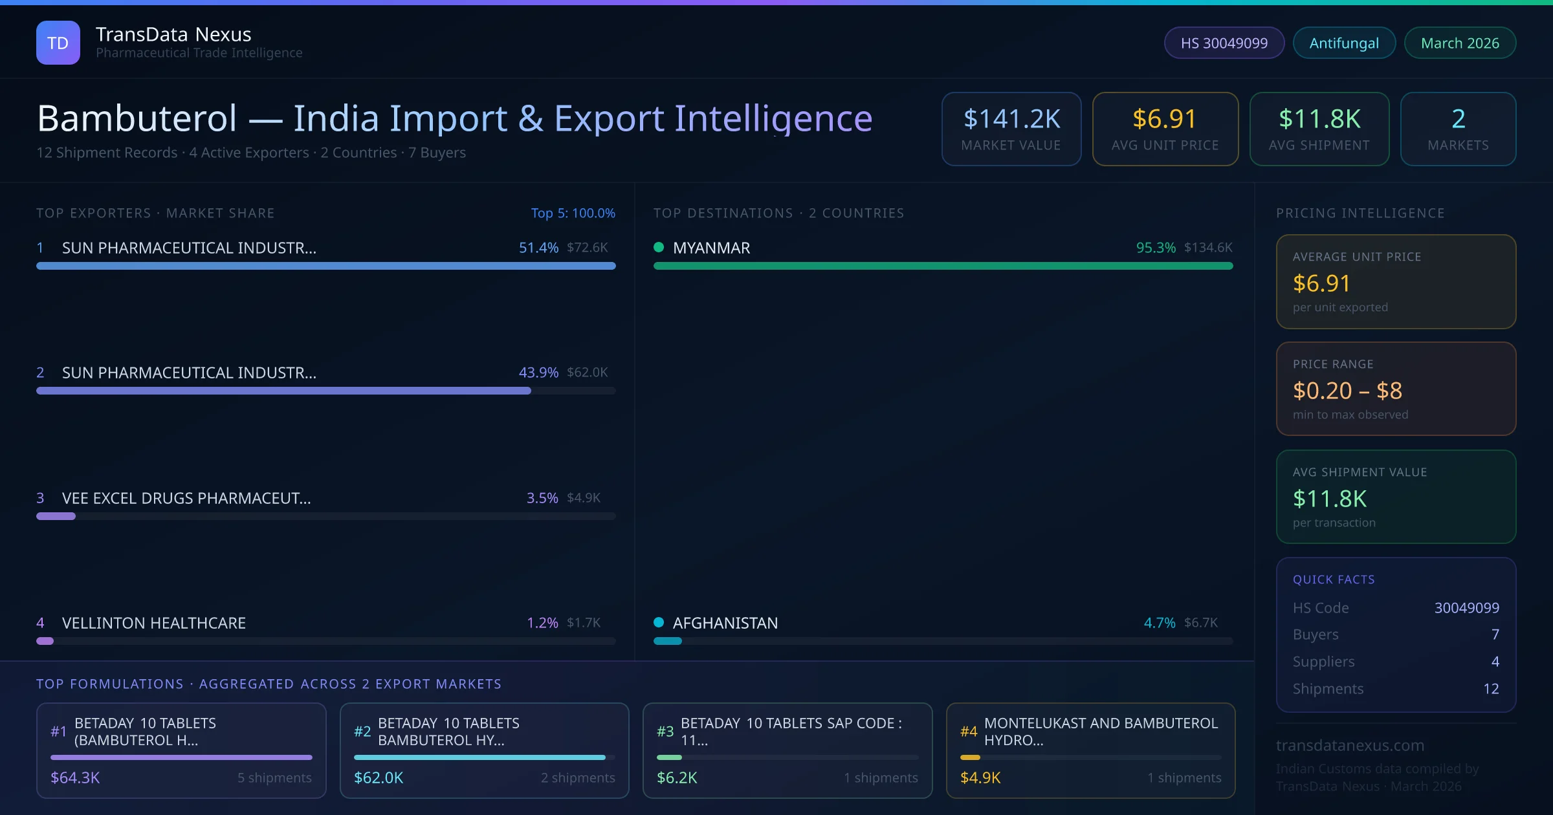Select the Antifungal category pill
Viewport: 1553px width, 815px height.
tap(1343, 43)
